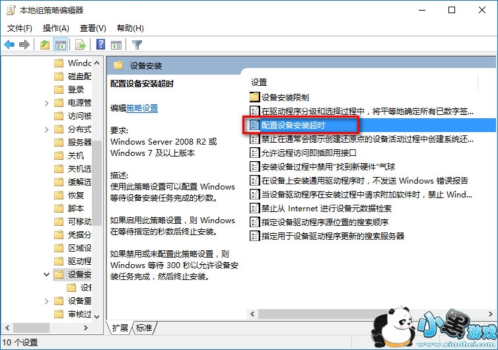Expand the 设备重 tree node chevron
Viewport: 498px width, 350px height.
[46, 300]
